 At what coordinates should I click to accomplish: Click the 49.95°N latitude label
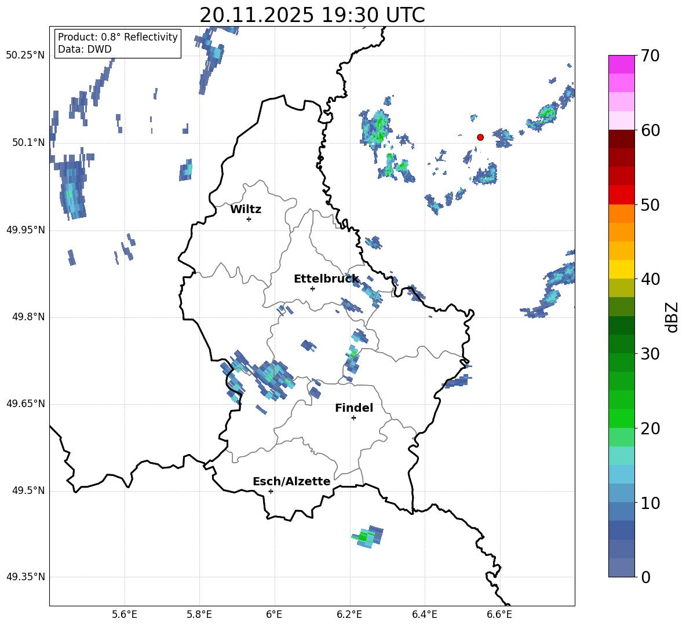25,229
